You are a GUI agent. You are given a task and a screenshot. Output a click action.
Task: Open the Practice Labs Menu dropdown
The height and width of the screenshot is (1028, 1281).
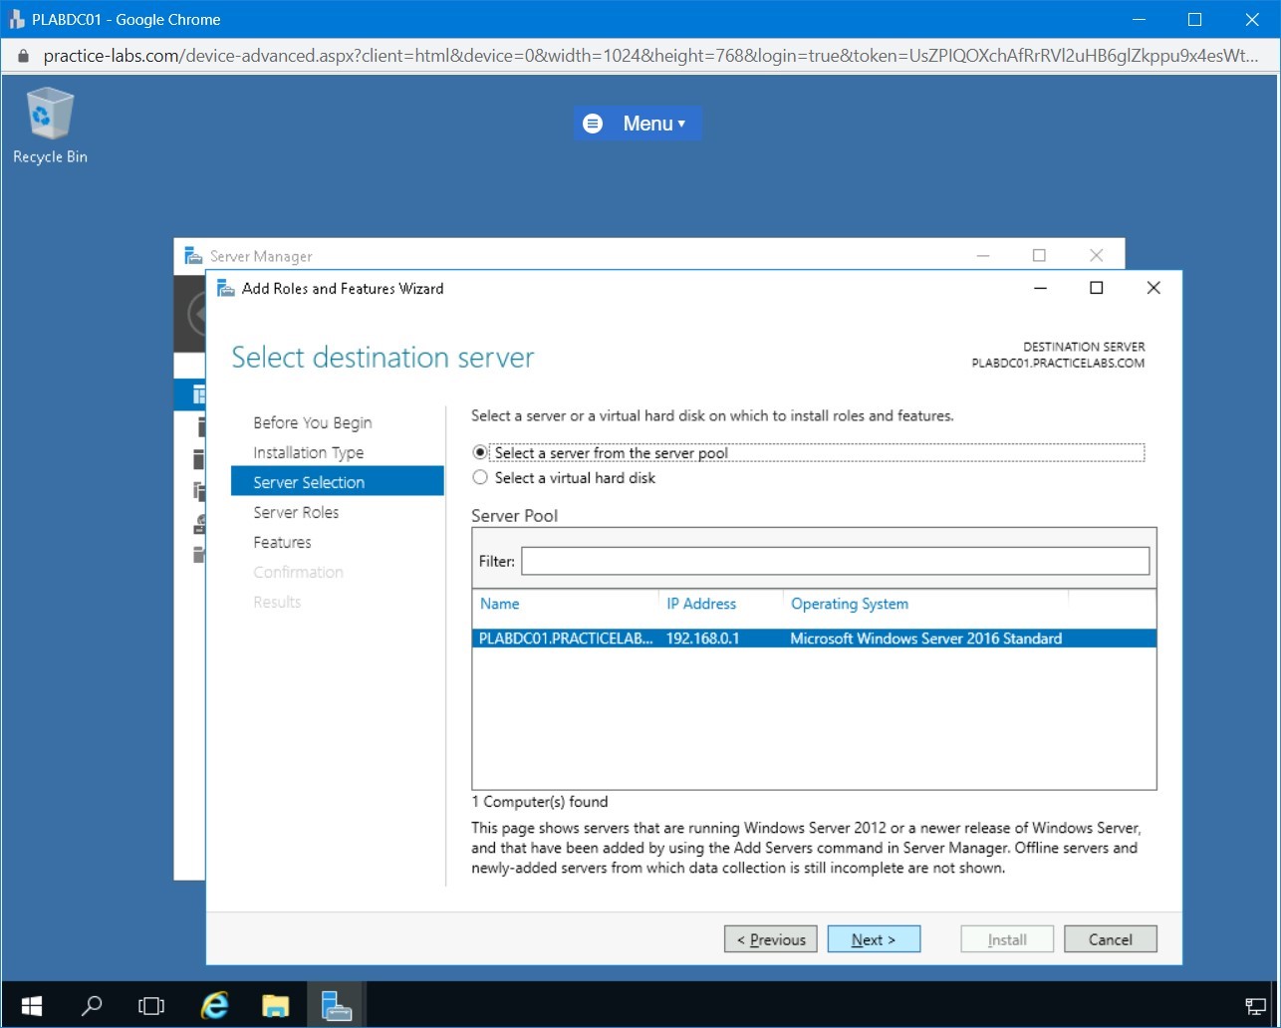638,124
